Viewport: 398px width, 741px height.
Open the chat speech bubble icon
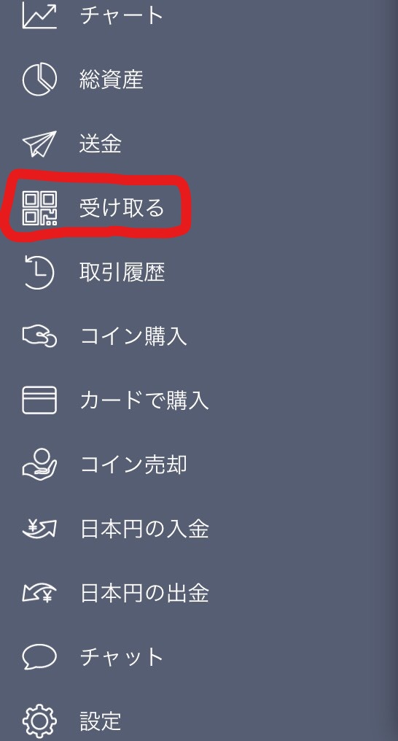click(39, 657)
